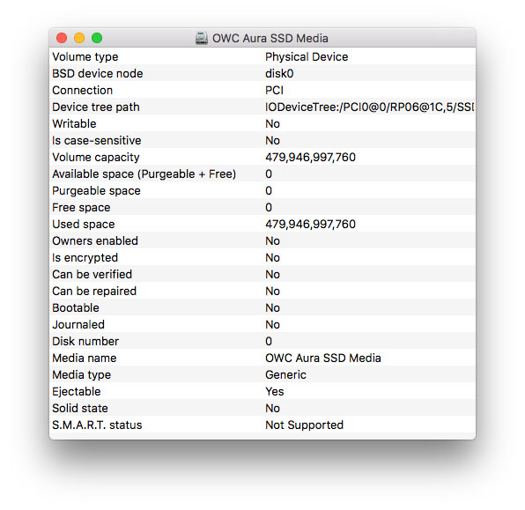
Task: Minimize window with the yellow button
Action: pos(79,38)
